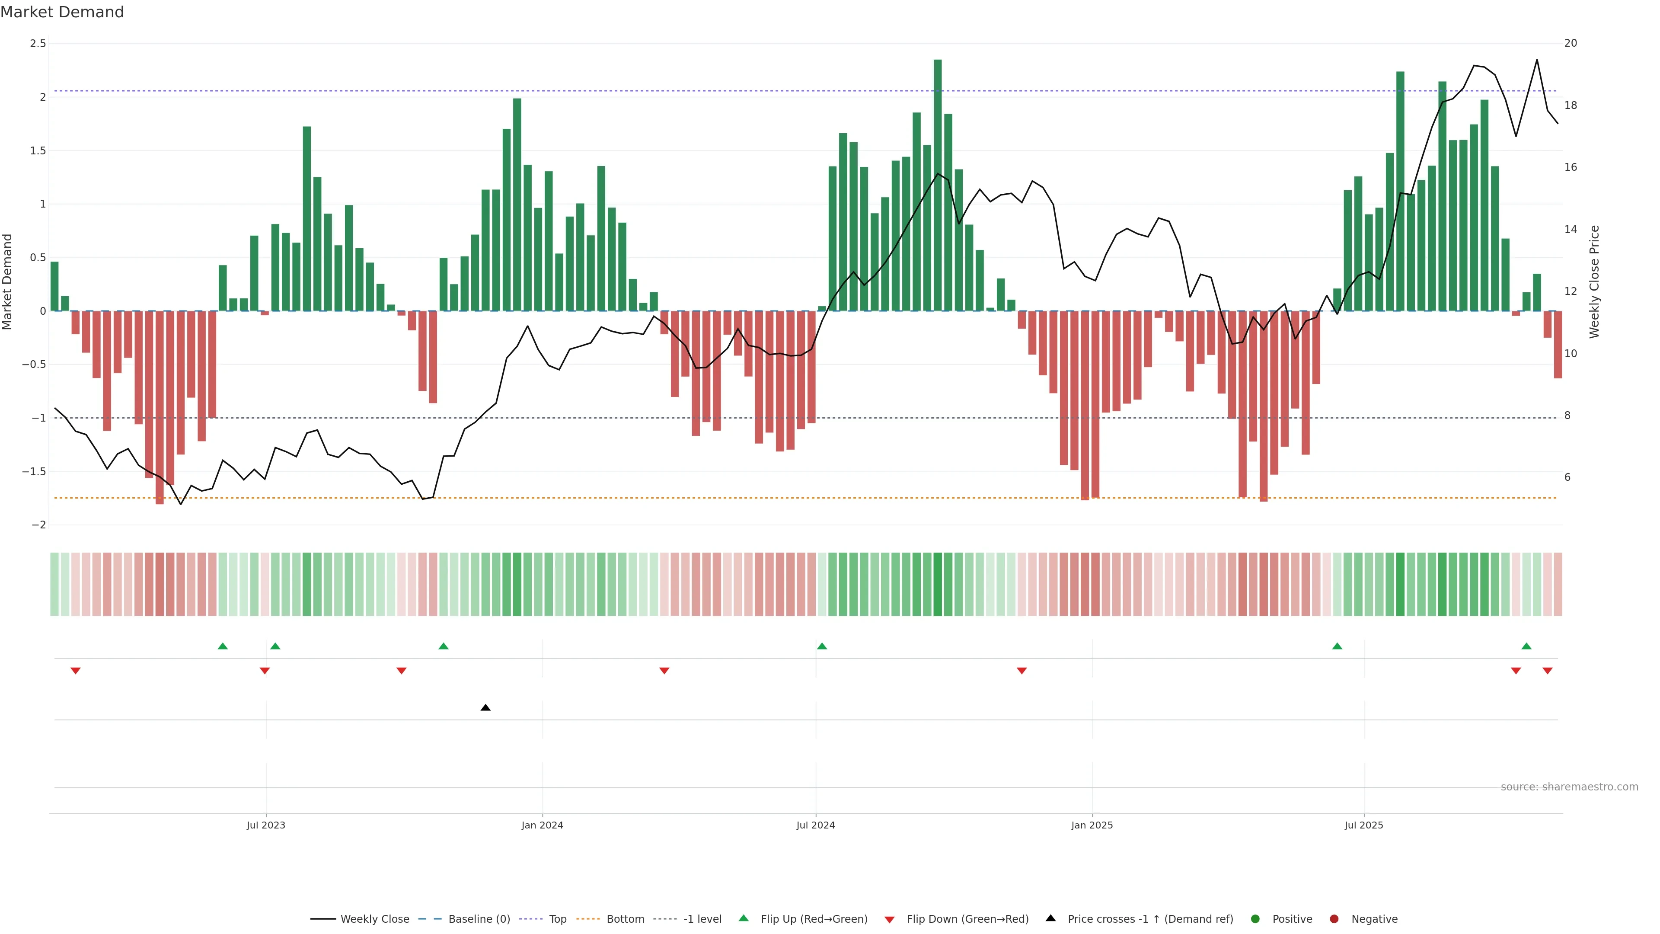This screenshot has height=934, width=1660.
Task: Click the source: sharemaestro.com text
Action: click(x=1569, y=787)
